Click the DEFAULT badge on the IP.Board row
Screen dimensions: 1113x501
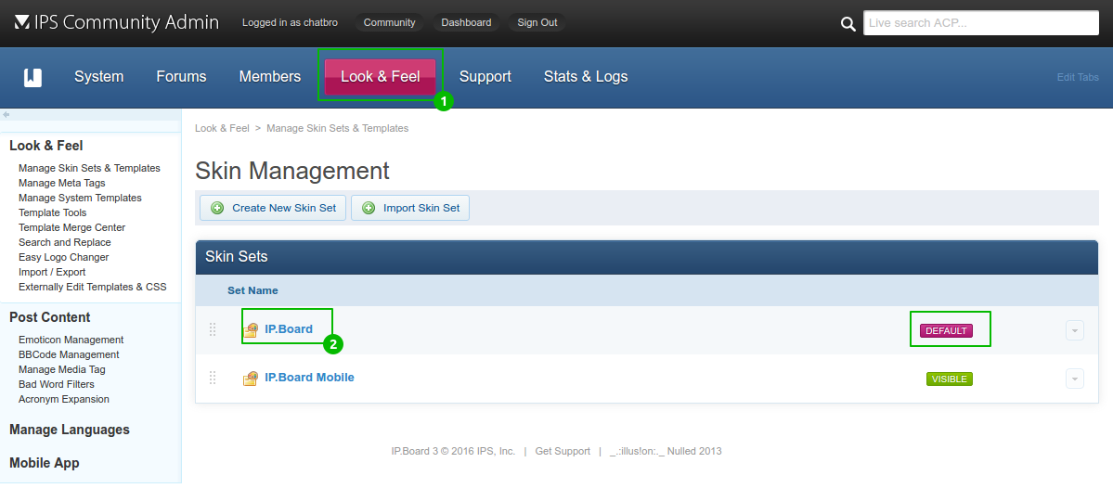946,330
